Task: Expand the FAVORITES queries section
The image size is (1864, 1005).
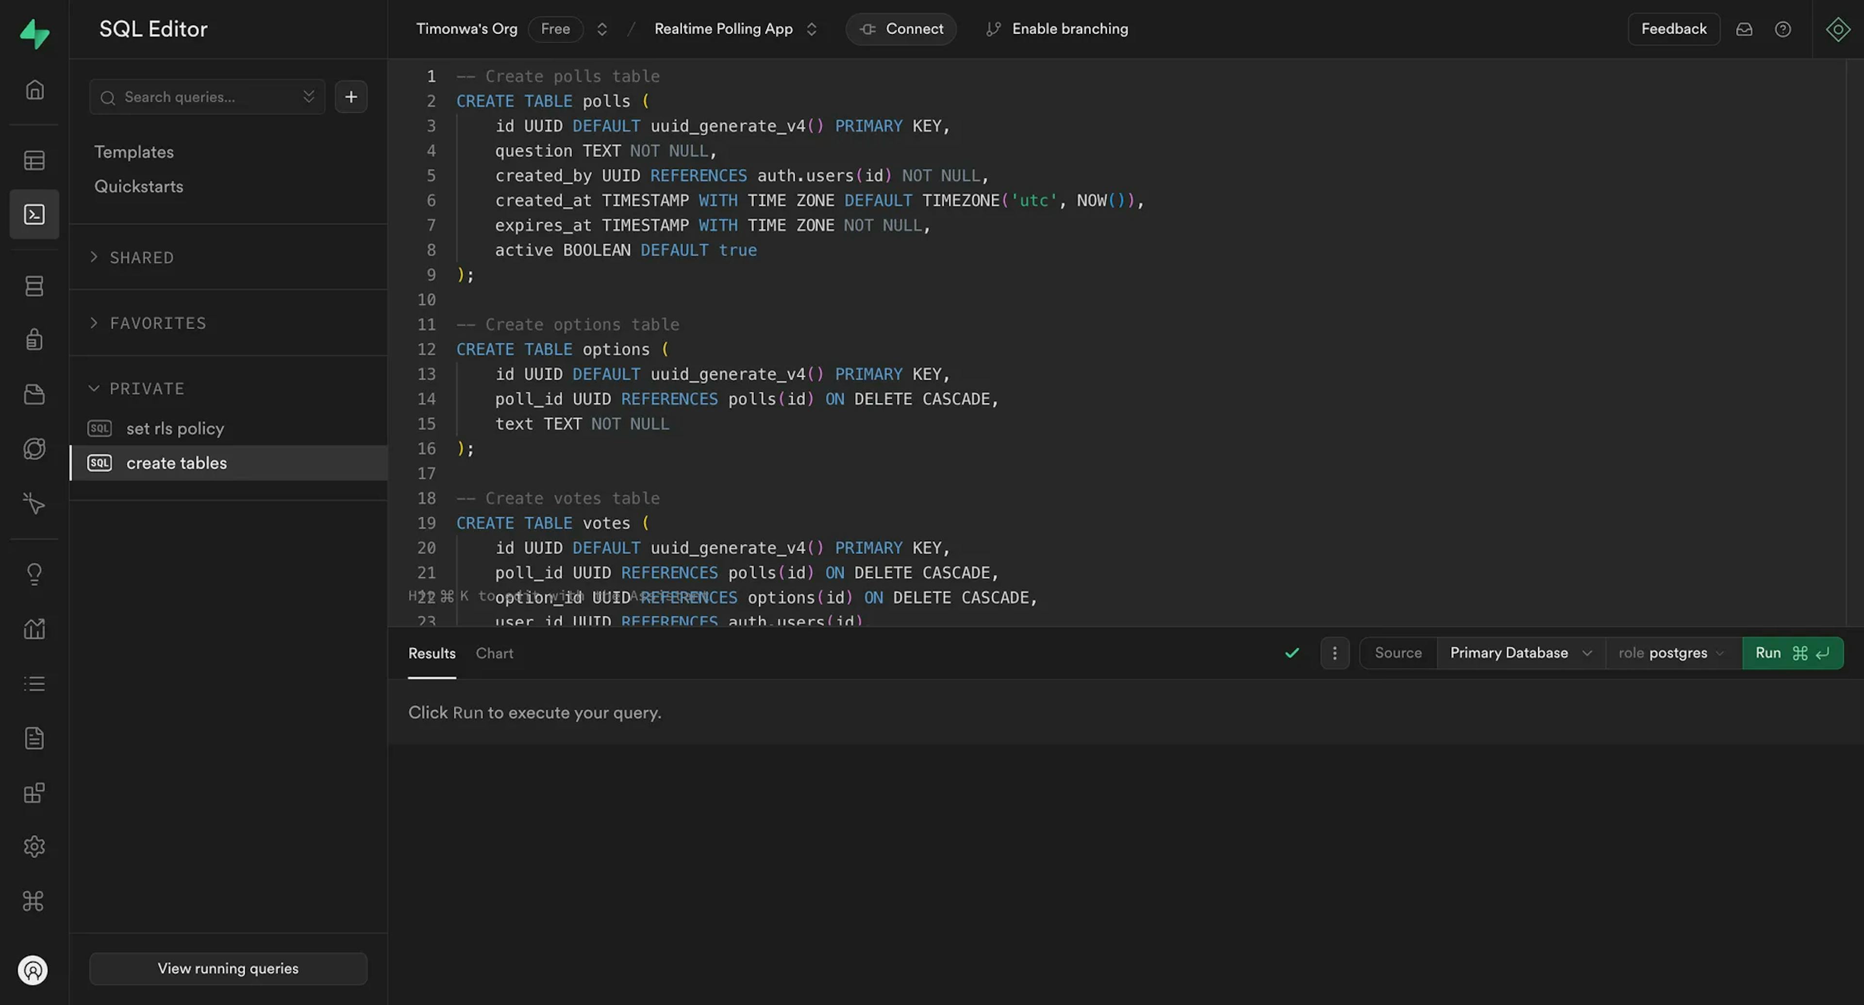Action: pyautogui.click(x=157, y=323)
